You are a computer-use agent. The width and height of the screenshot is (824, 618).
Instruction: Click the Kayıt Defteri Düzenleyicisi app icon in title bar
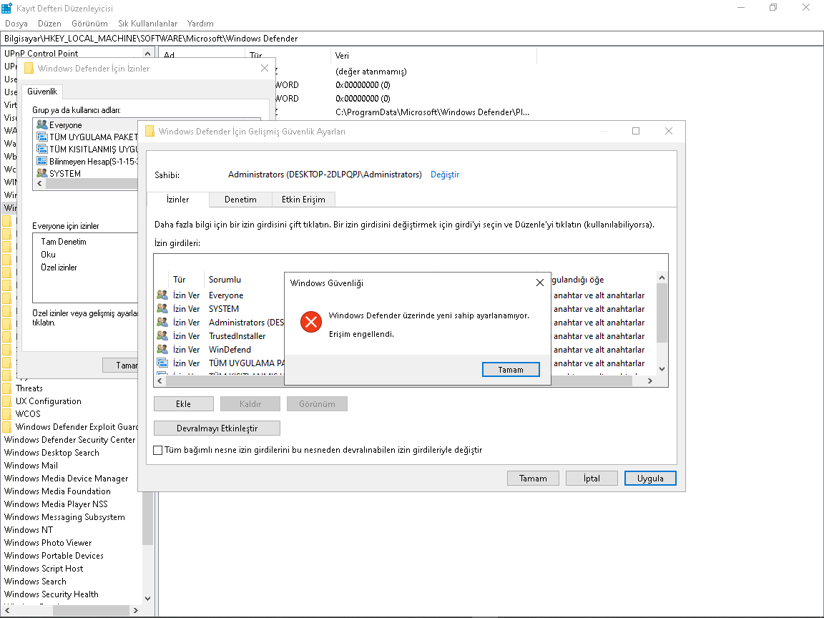pyautogui.click(x=7, y=8)
